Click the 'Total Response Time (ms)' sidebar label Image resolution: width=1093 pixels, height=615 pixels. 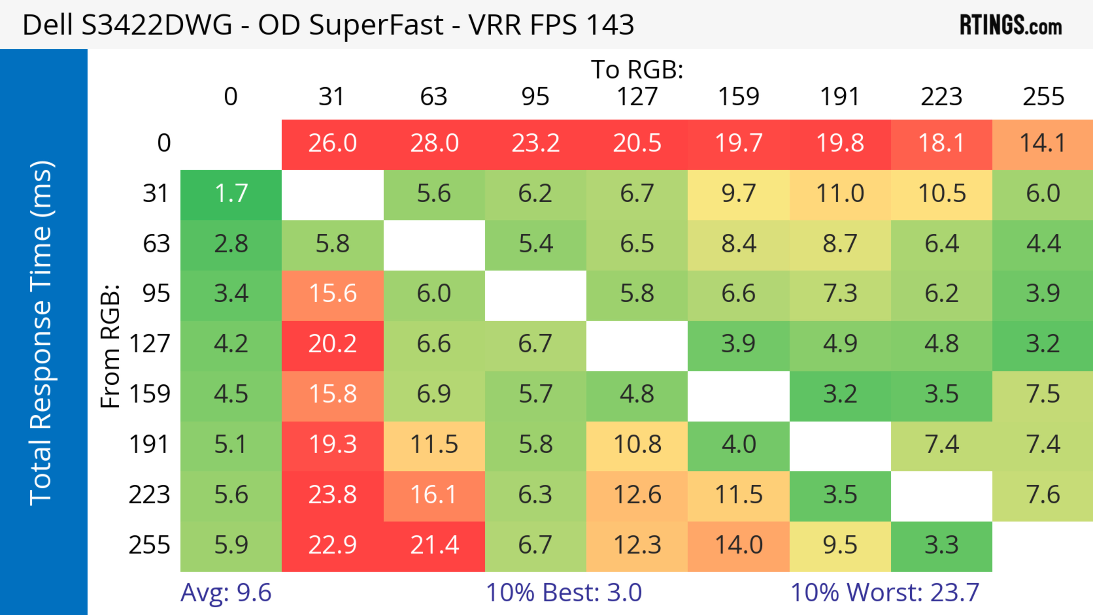(42, 333)
